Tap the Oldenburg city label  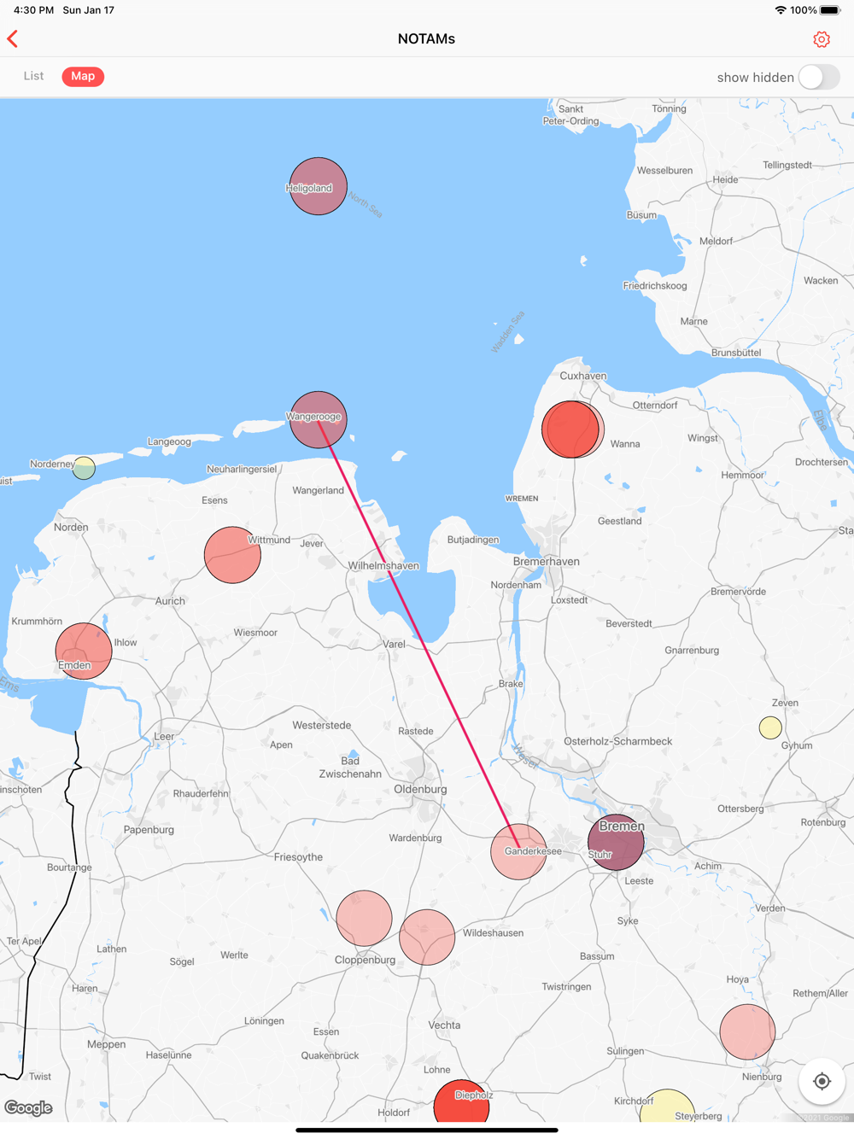(x=420, y=789)
